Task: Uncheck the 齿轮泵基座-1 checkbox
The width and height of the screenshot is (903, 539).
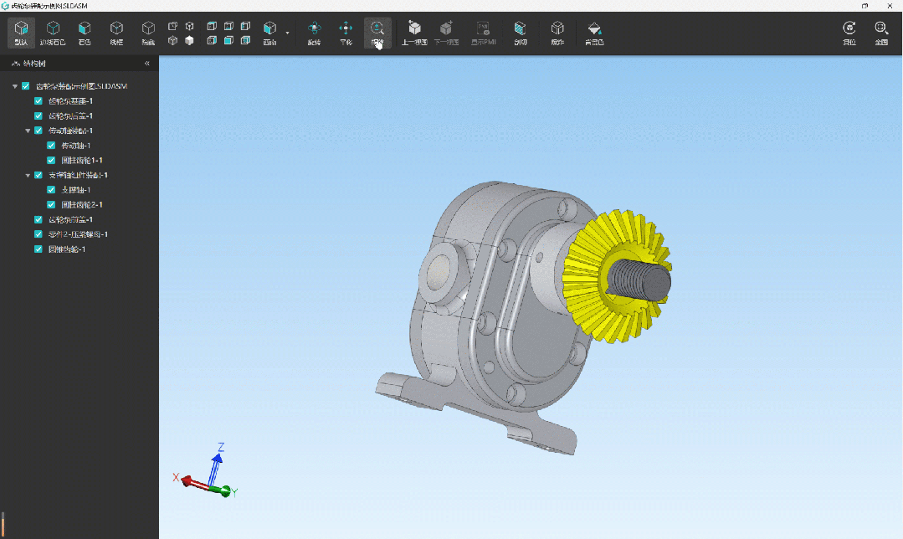Action: click(x=38, y=101)
